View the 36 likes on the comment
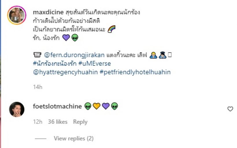This screenshot has width=237, height=148. pos(58,122)
